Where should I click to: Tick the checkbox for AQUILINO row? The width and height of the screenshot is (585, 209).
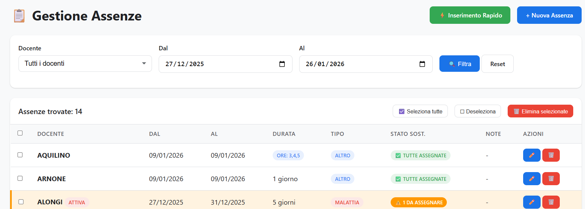point(20,155)
